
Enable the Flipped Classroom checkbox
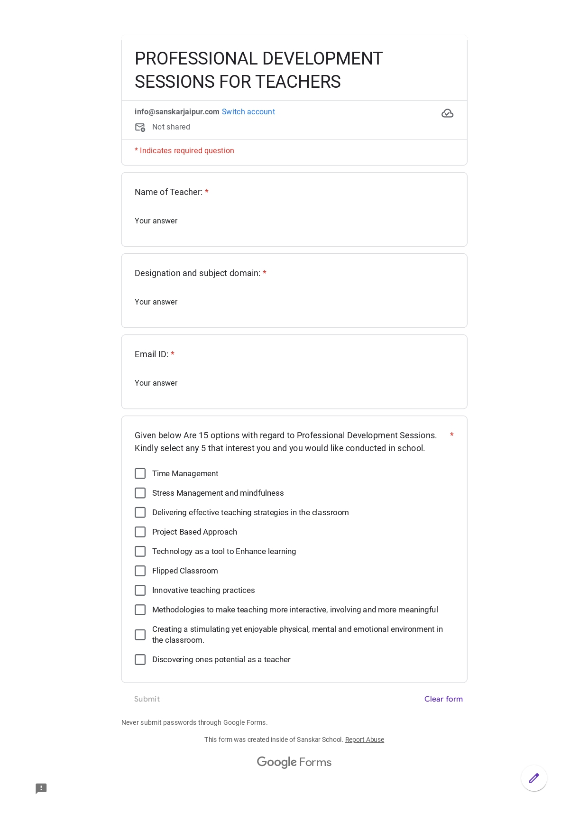click(140, 571)
